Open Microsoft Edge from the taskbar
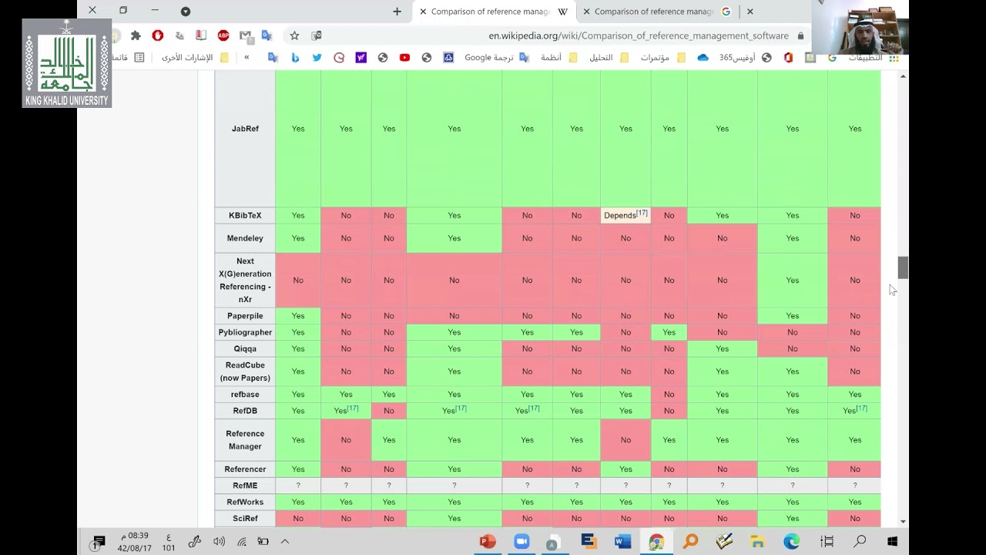 (792, 542)
